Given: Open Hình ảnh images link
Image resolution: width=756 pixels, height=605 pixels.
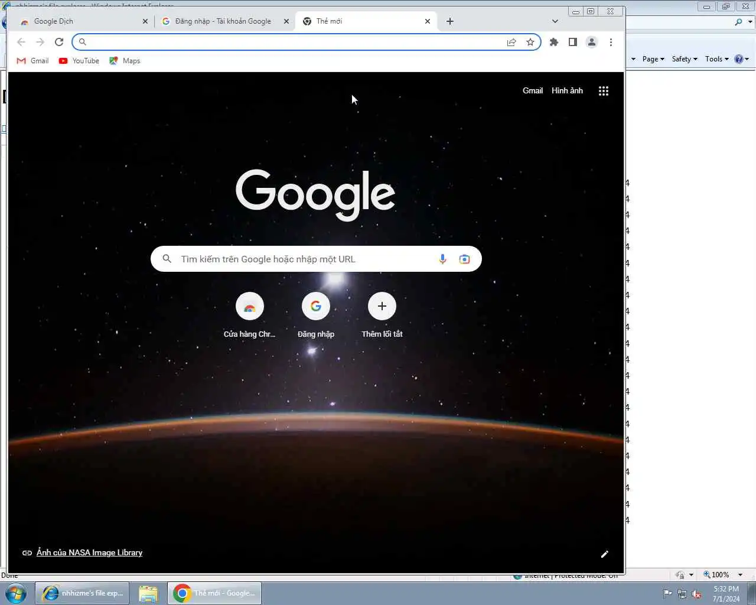Looking at the screenshot, I should [x=567, y=90].
